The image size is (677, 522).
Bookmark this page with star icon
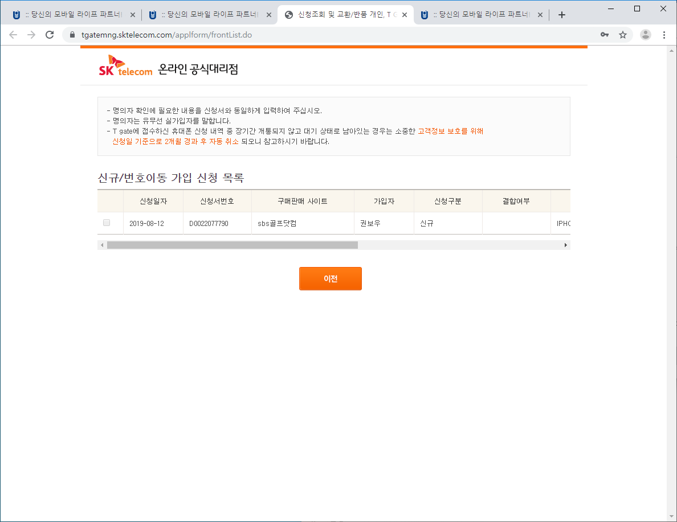click(x=623, y=35)
